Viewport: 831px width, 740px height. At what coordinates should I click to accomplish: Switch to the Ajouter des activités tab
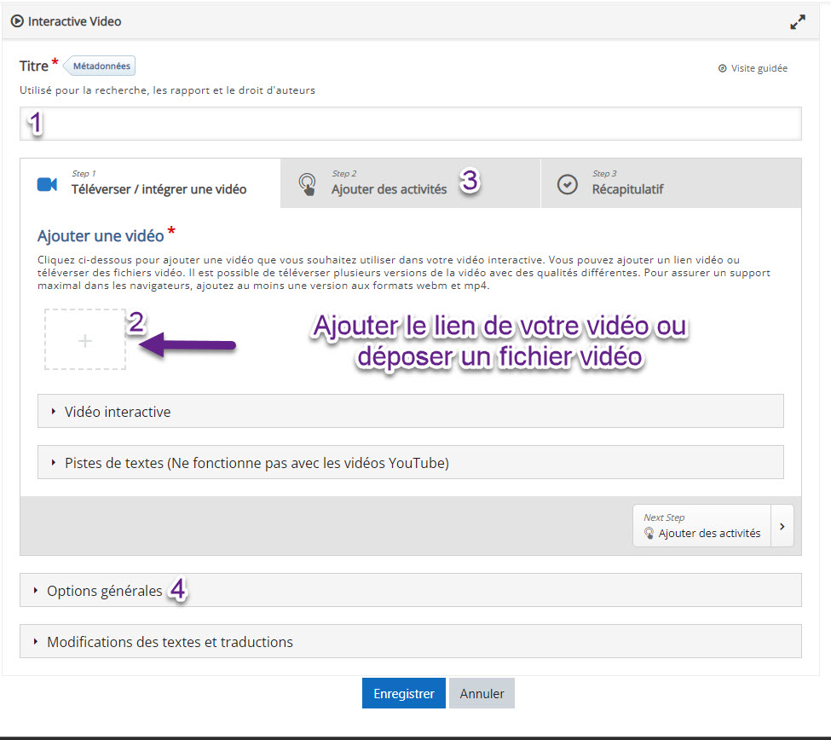[x=410, y=183]
